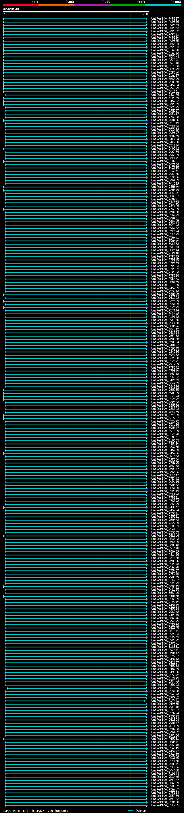Click the alignment bar for UniRef100_A0PBZ5
This screenshot has width=184, height=813.
point(75,41)
